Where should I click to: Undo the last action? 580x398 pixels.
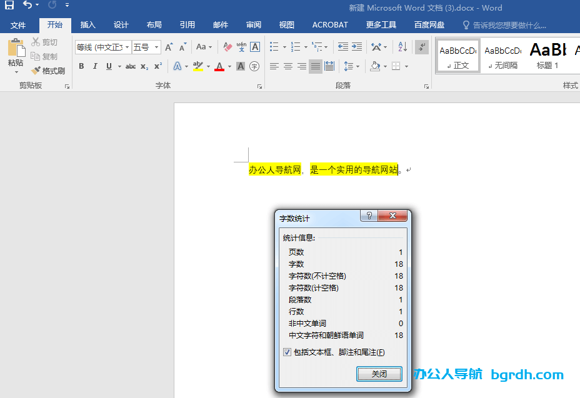tap(27, 5)
